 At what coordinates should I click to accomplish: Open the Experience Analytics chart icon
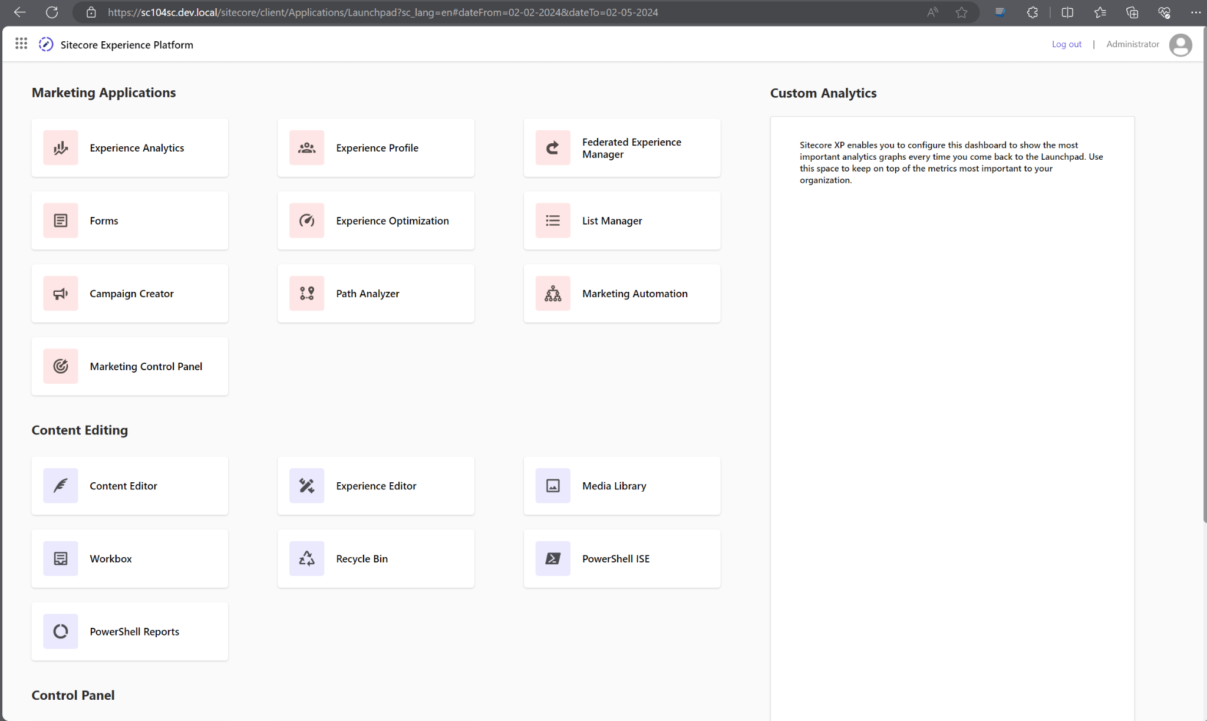tap(60, 147)
